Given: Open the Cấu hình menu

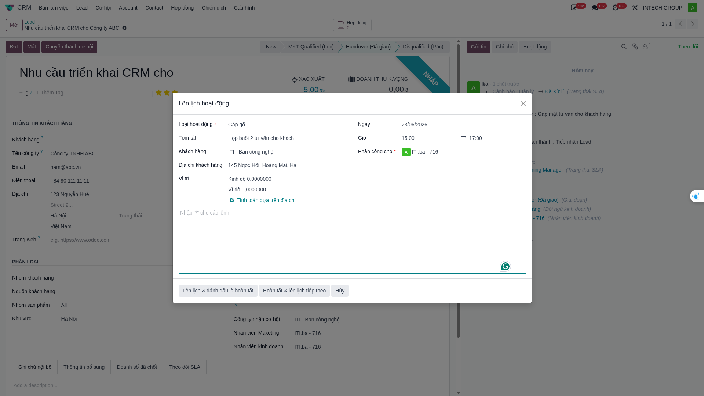Looking at the screenshot, I should tap(244, 8).
